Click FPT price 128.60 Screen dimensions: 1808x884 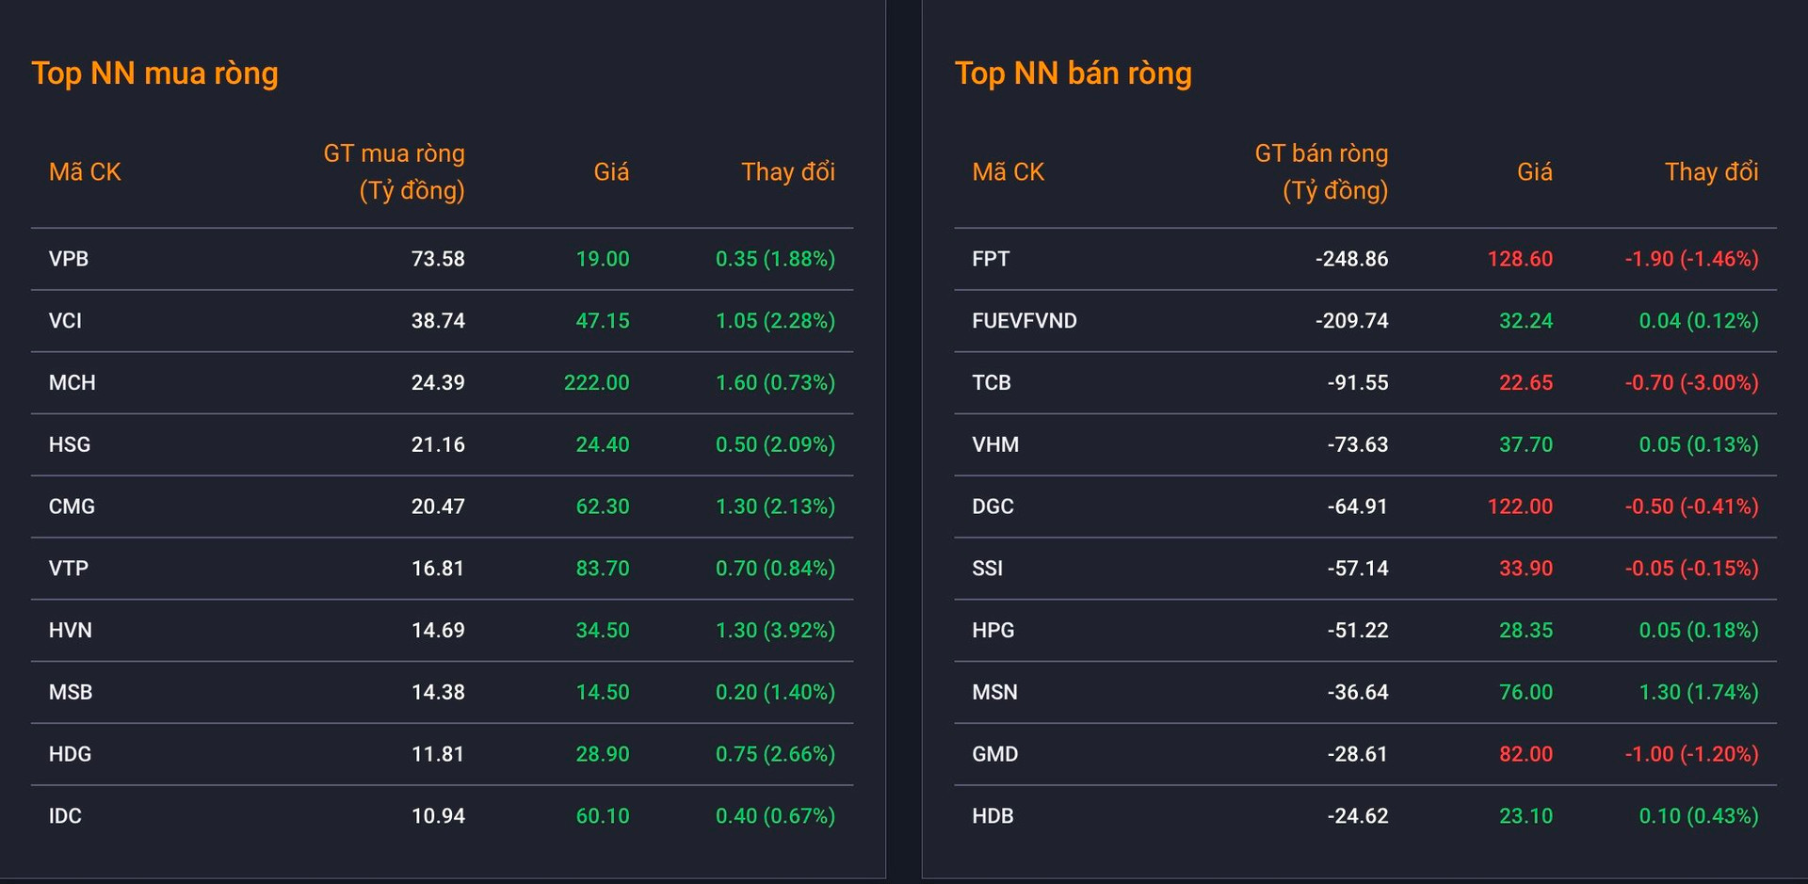pyautogui.click(x=1521, y=259)
